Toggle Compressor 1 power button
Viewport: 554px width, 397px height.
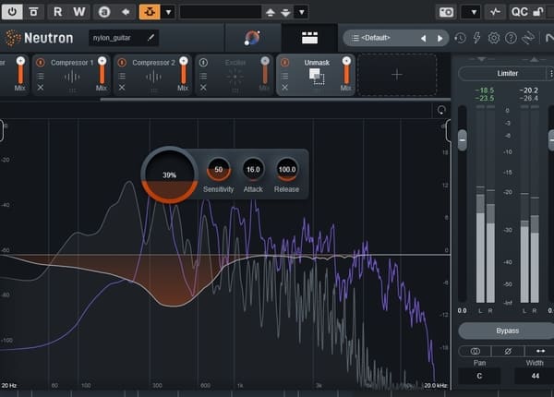click(41, 63)
